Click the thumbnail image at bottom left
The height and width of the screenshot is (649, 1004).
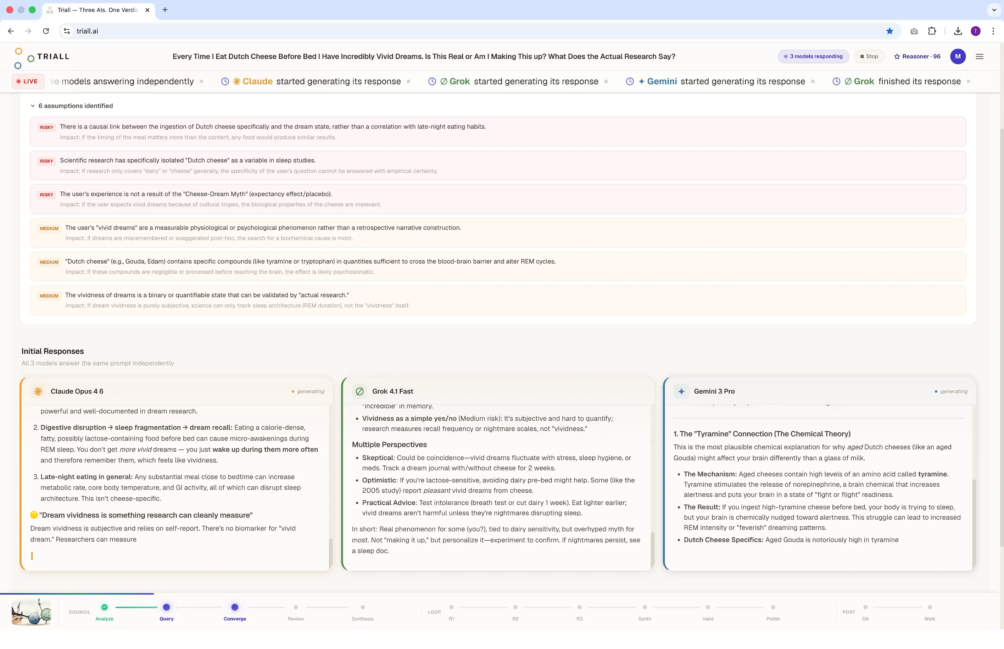click(31, 612)
